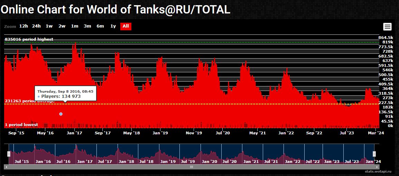This screenshot has height=176, width=399.
Task: Click navigator scrollbar left arrow
Action: [x=6, y=167]
